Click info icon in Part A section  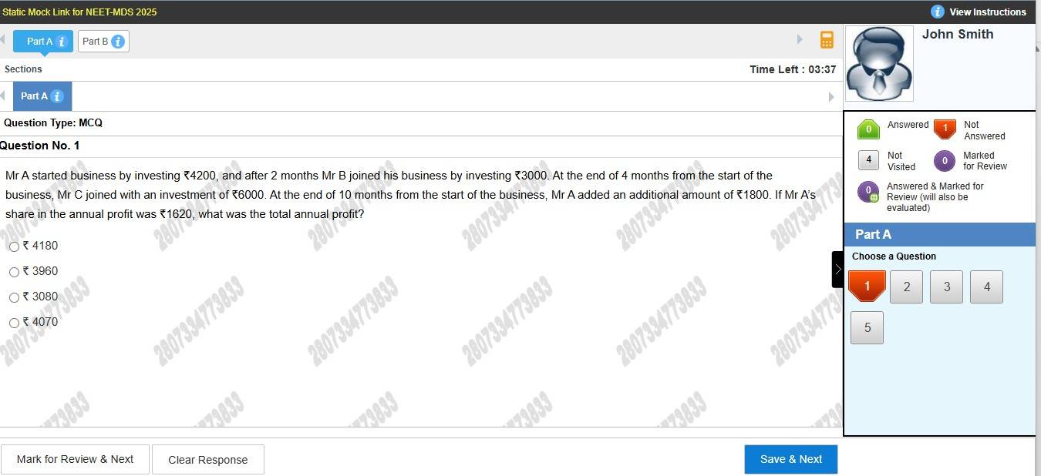(56, 96)
